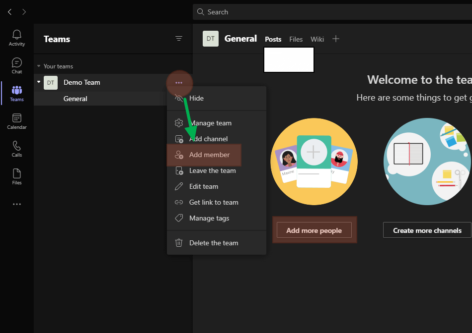Click the Add channel icon
This screenshot has width=472, height=333.
pos(179,139)
